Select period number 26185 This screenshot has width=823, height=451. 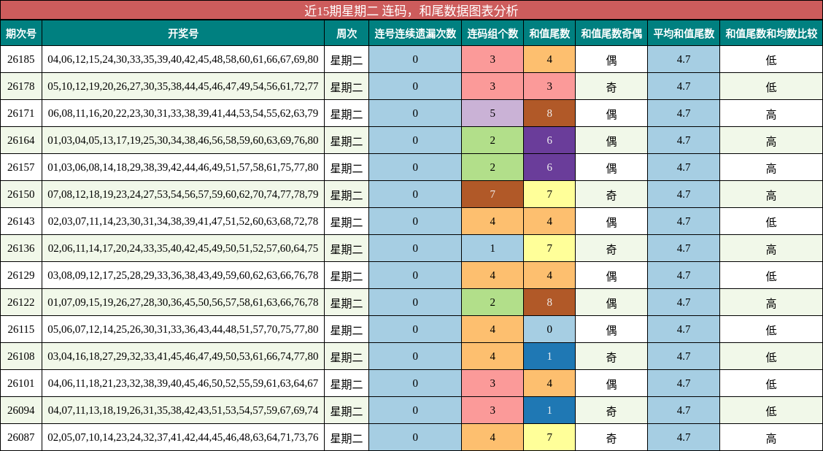tap(21, 59)
